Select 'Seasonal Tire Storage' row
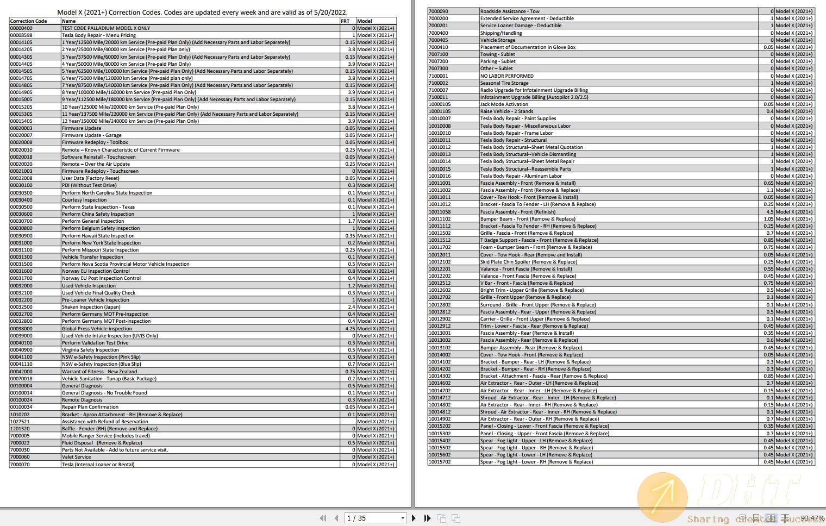 pyautogui.click(x=621, y=83)
